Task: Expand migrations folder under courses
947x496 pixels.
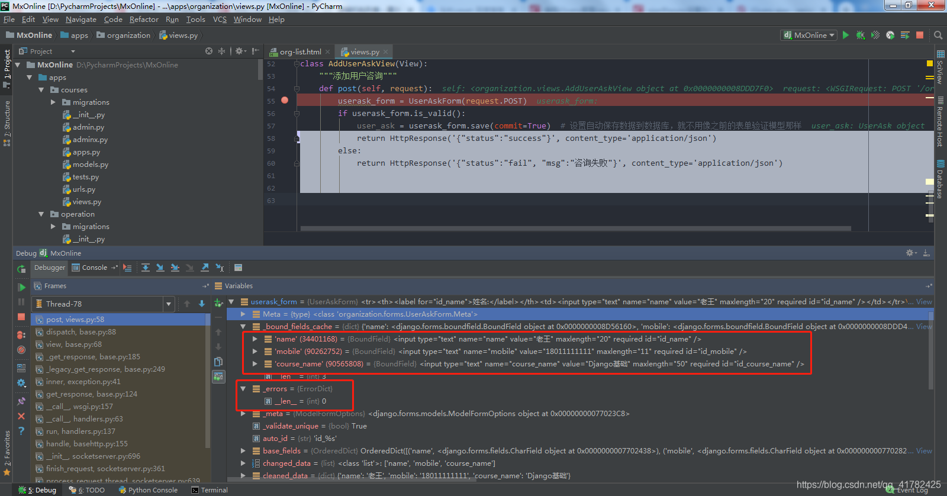Action: pyautogui.click(x=53, y=102)
